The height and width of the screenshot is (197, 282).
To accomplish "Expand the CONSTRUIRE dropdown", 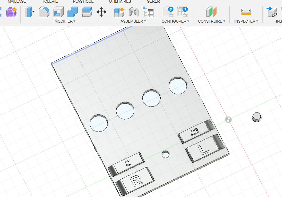I will 212,21.
